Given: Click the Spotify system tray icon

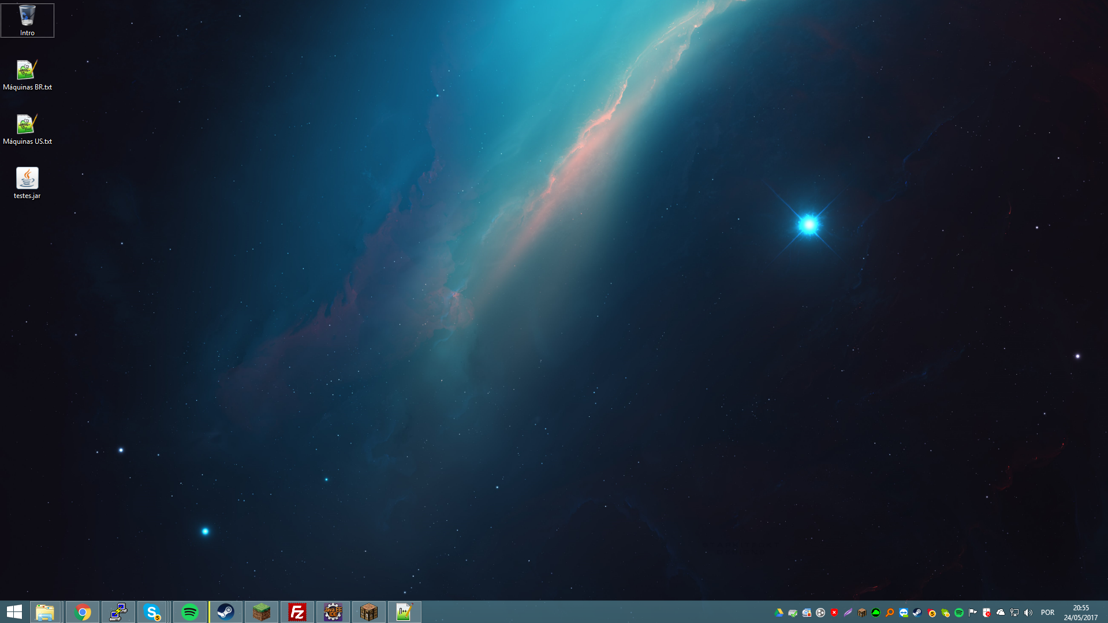Looking at the screenshot, I should [959, 613].
